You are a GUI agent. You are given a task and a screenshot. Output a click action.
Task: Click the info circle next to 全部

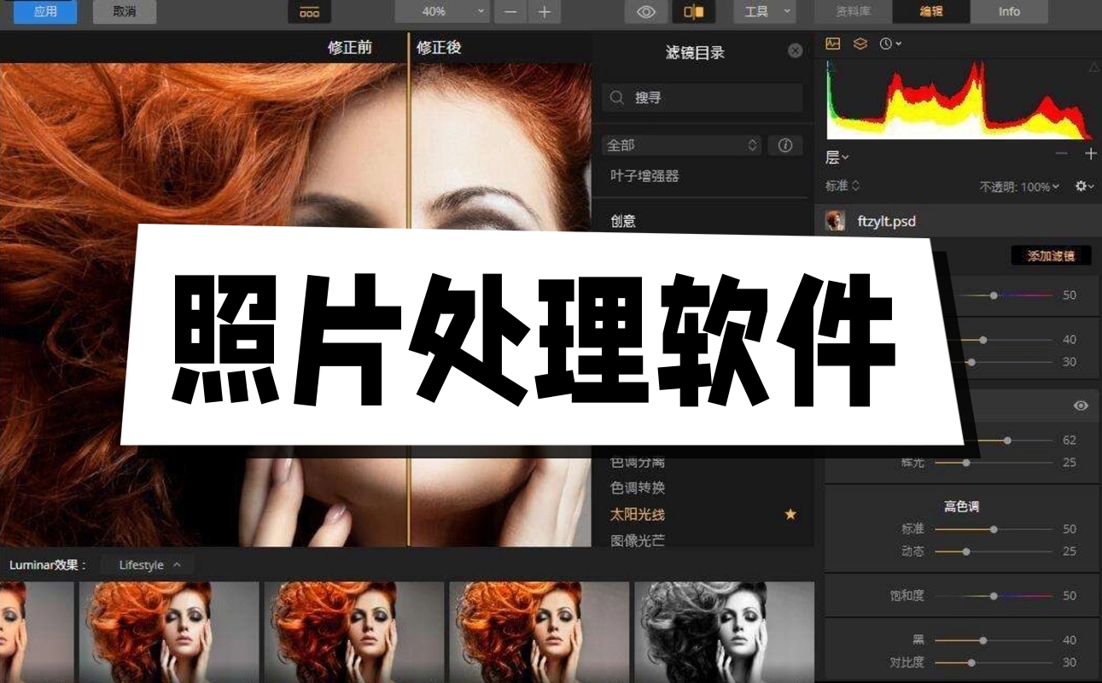[x=784, y=145]
